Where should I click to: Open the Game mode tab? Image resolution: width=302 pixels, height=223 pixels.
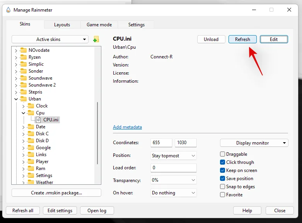pyautogui.click(x=99, y=25)
